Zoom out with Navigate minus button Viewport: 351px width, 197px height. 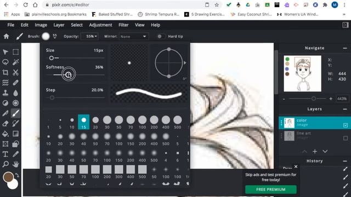[284, 99]
